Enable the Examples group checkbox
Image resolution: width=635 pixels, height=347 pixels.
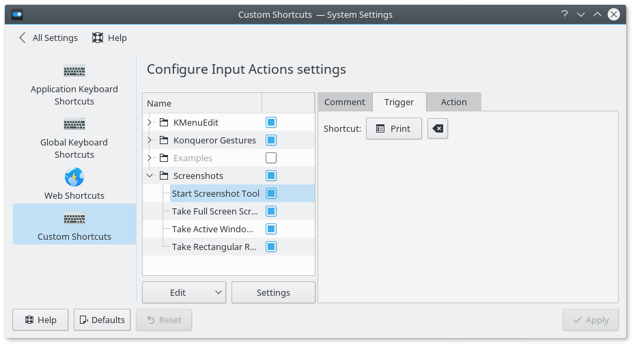[271, 158]
